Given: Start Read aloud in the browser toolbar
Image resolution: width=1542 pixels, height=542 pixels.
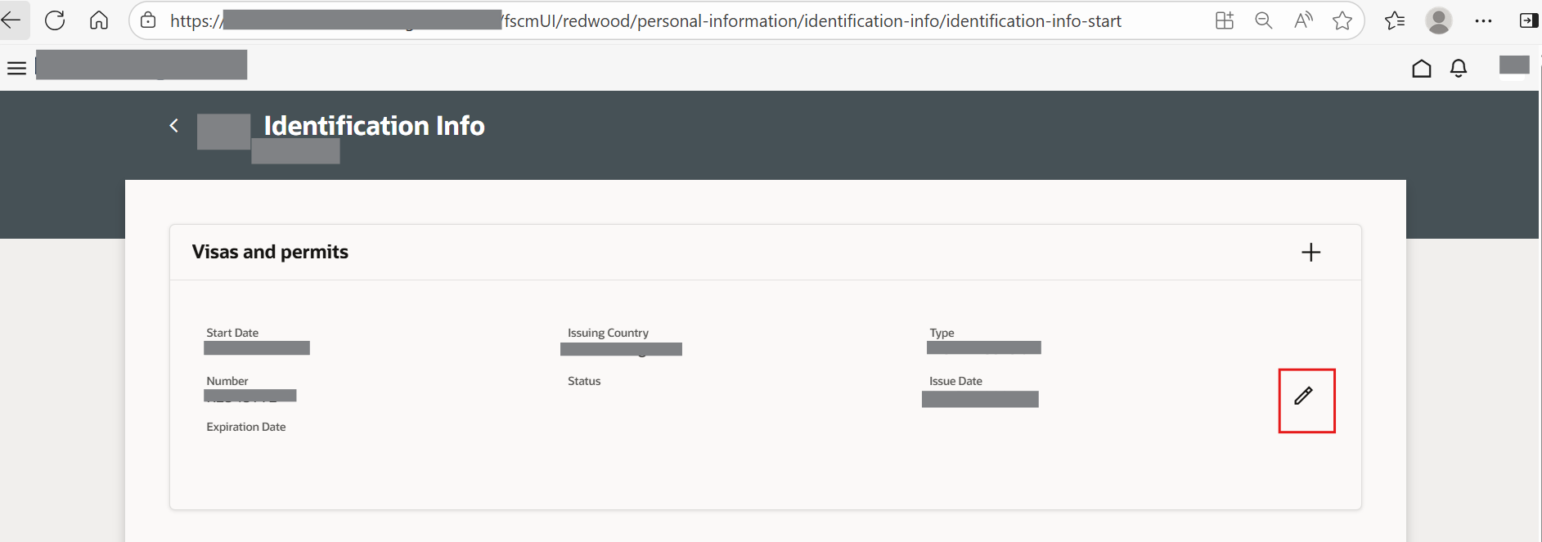Looking at the screenshot, I should click(1303, 20).
